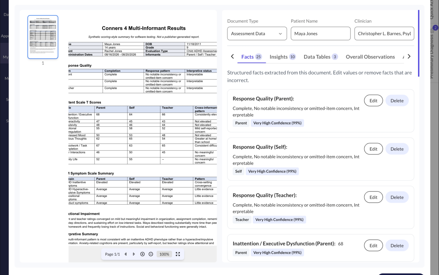Click 'Maya Jones' cell in document table
Image resolution: width=439 pixels, height=275 pixels.
point(112,44)
